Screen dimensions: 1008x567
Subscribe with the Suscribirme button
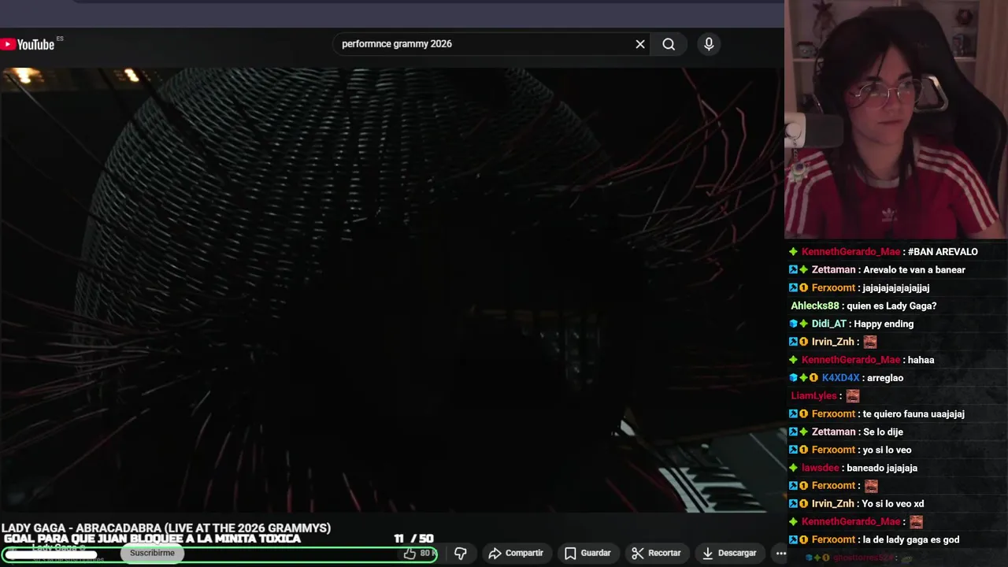click(152, 553)
